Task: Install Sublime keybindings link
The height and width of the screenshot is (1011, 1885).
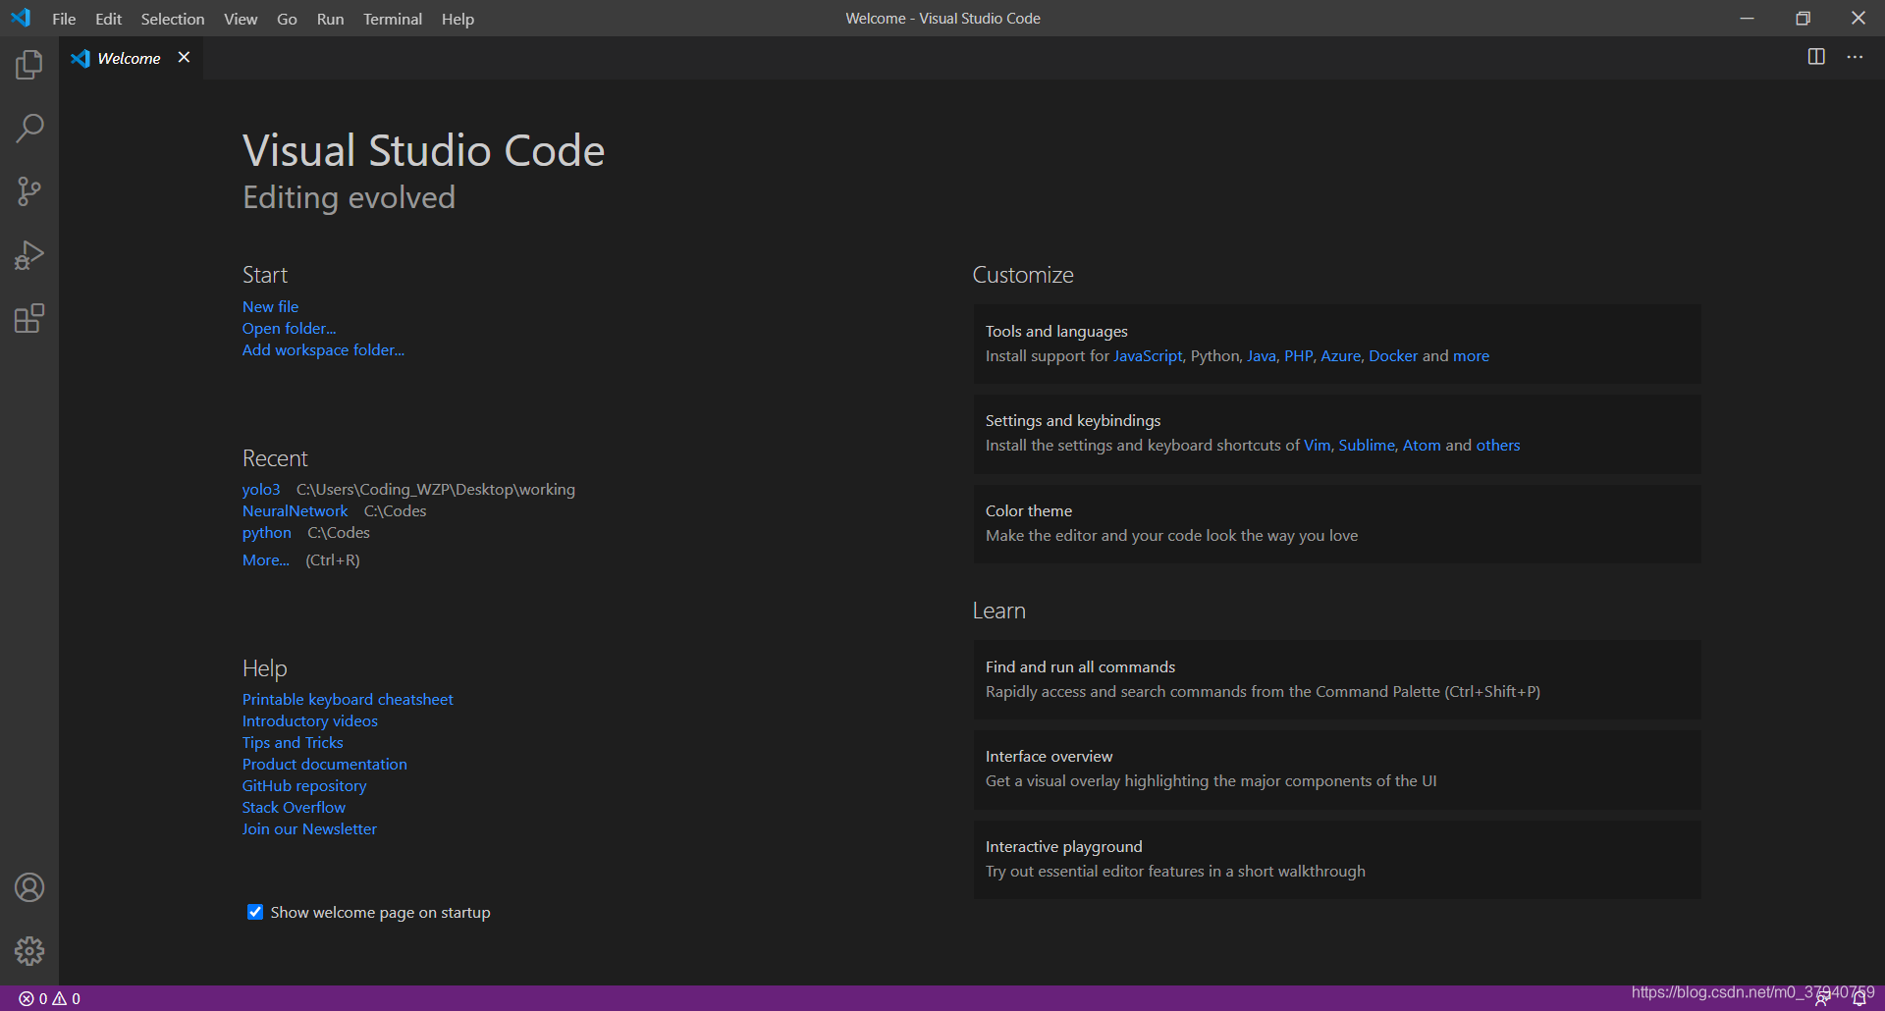Action: (1367, 445)
